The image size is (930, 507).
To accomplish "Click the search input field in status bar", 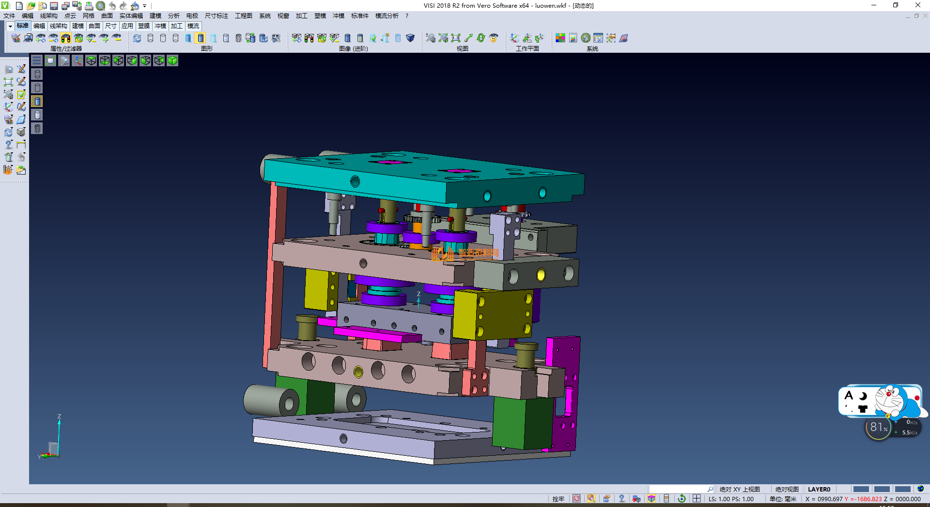I will (x=678, y=489).
